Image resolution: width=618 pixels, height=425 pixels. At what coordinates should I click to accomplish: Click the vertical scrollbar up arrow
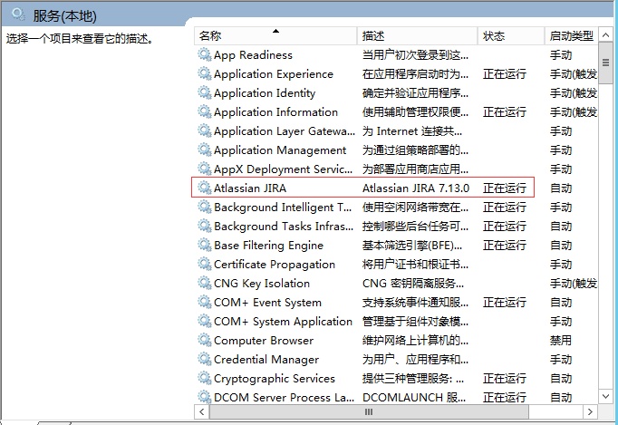(x=606, y=35)
